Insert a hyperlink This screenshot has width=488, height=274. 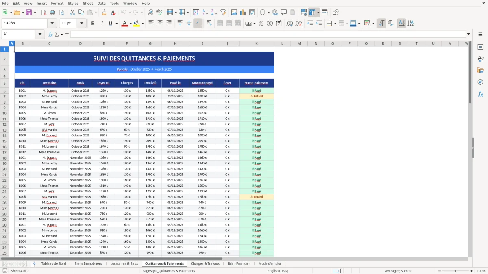[x=275, y=12]
